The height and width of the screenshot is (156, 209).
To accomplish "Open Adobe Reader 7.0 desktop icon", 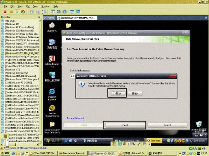I will click(52, 59).
